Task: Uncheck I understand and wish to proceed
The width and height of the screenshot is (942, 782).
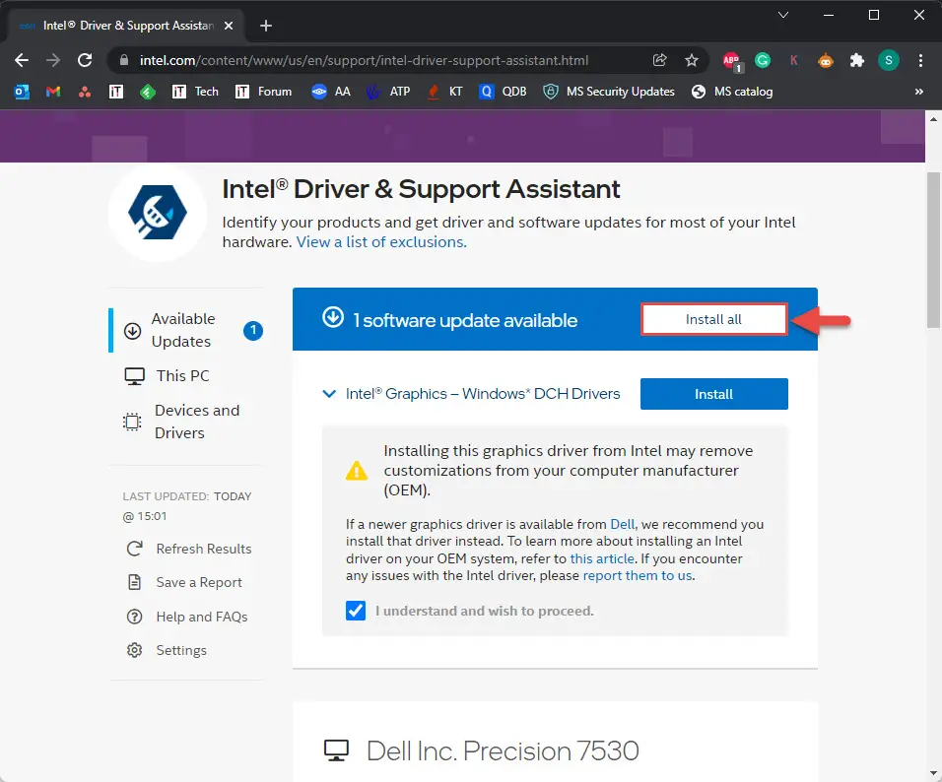Action: (x=356, y=611)
